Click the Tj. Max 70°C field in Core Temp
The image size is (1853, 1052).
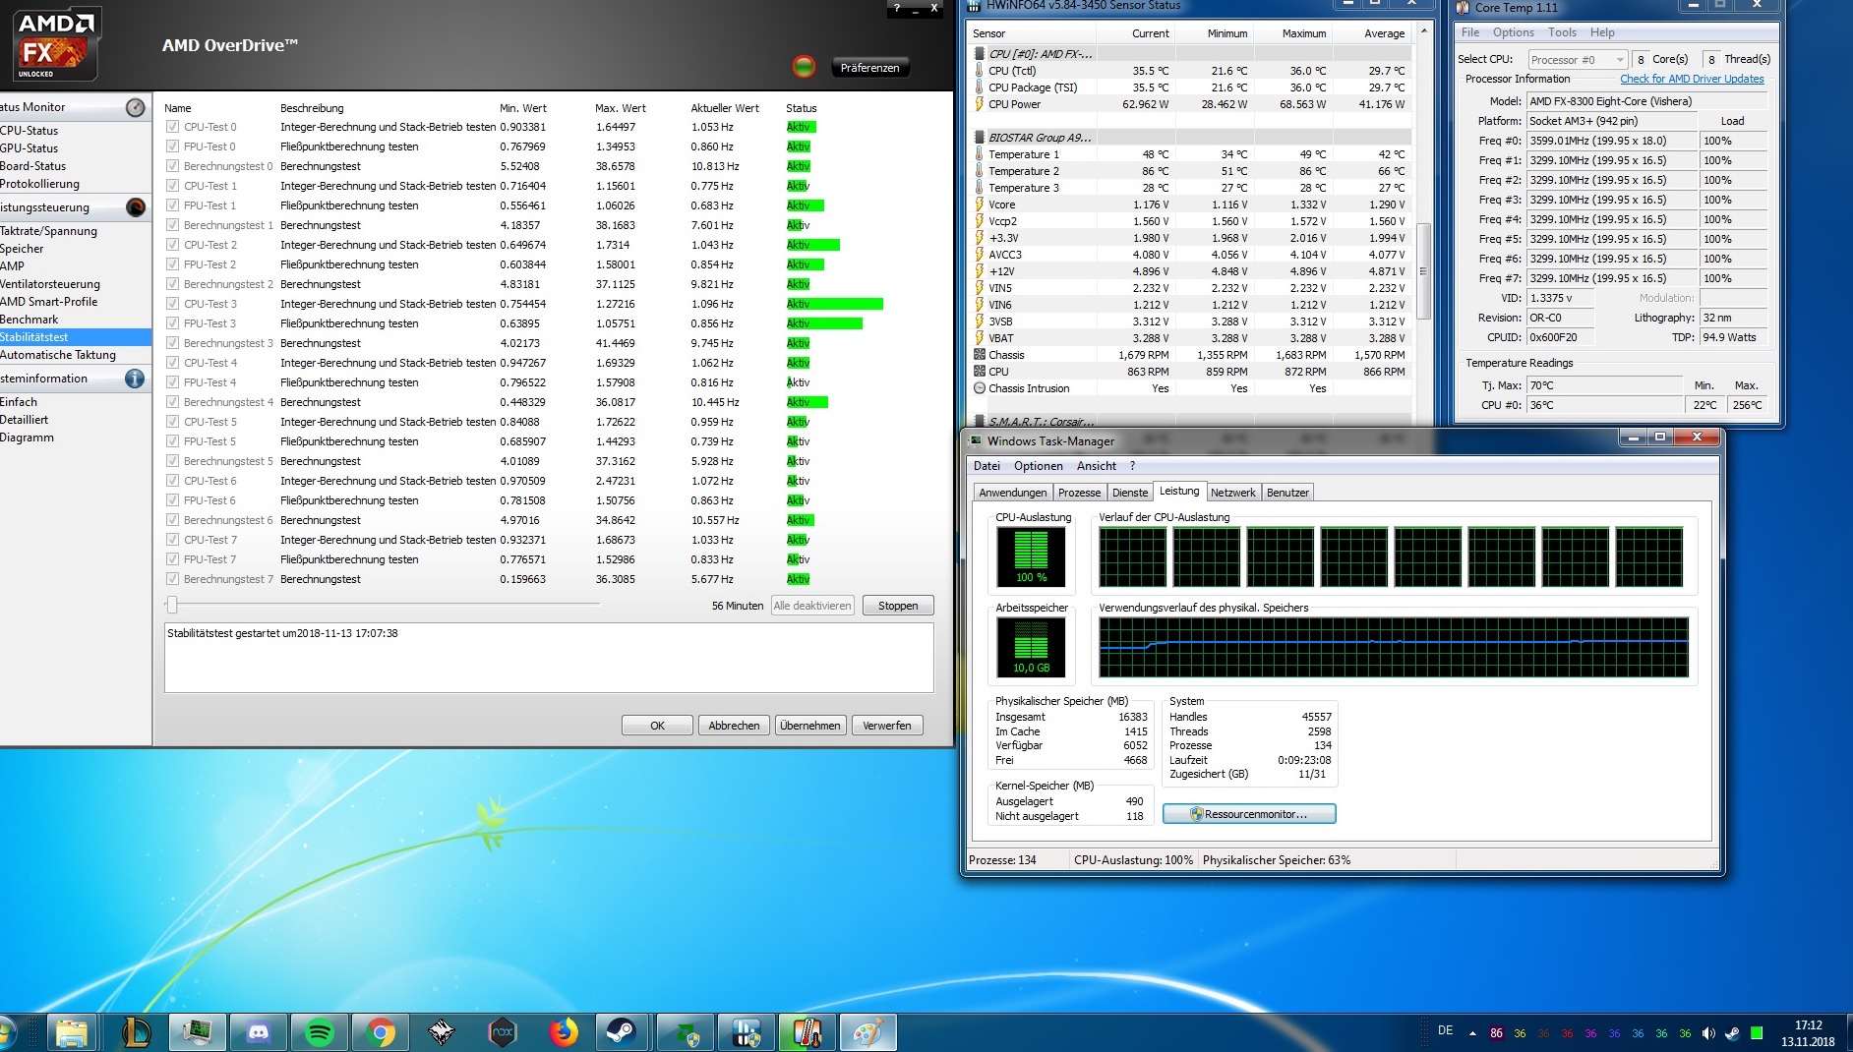tap(1604, 385)
